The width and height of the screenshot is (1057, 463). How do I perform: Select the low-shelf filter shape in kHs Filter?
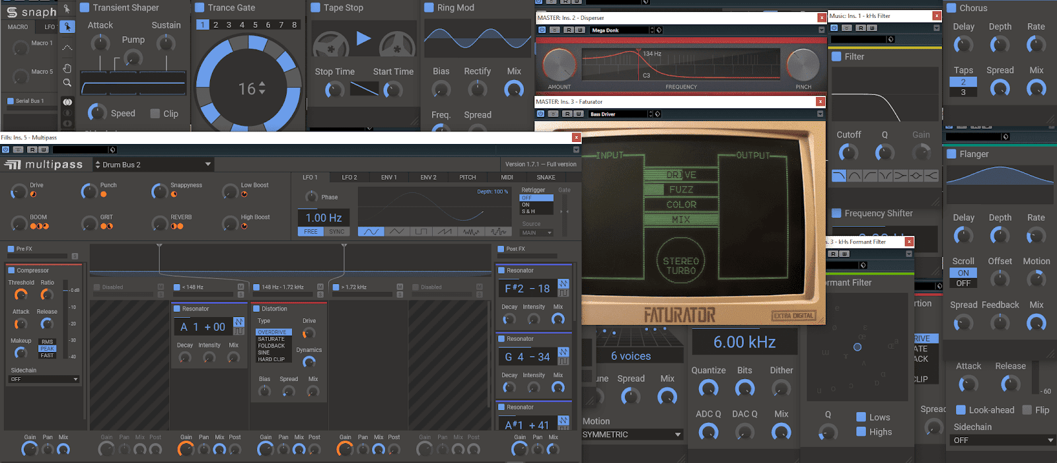tap(900, 176)
